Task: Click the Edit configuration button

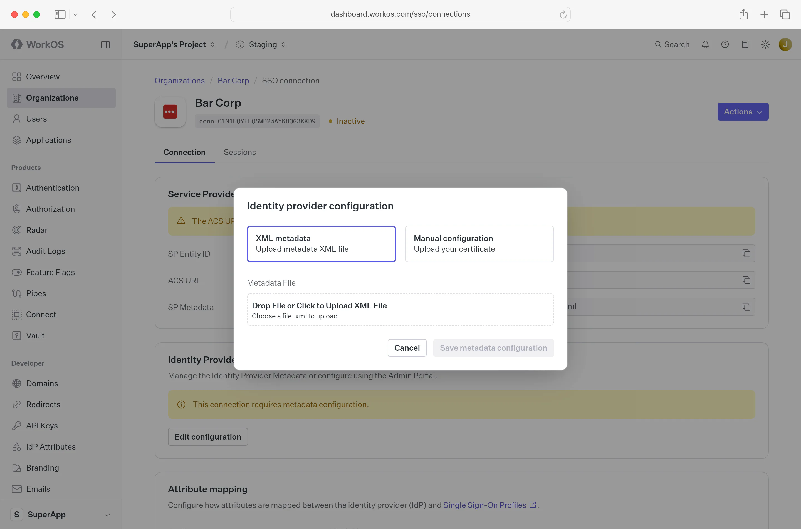Action: (208, 436)
